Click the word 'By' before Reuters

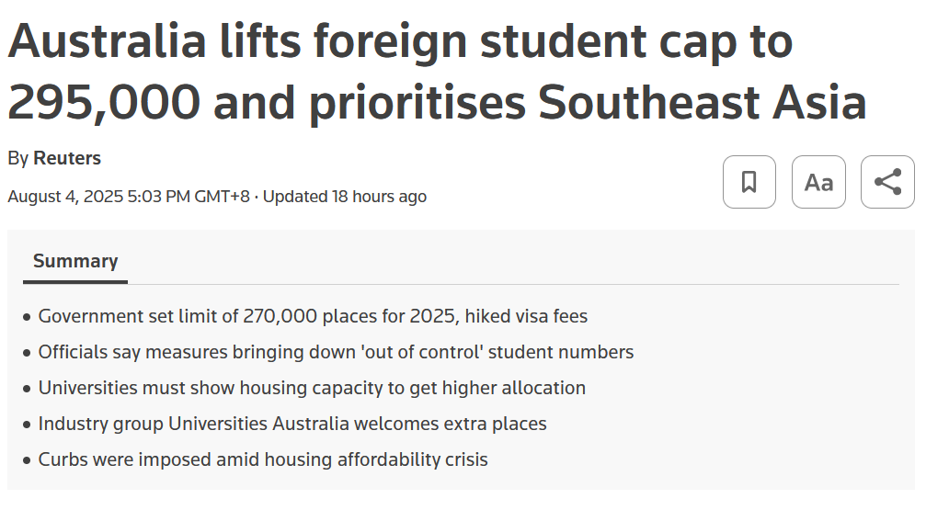[x=17, y=158]
